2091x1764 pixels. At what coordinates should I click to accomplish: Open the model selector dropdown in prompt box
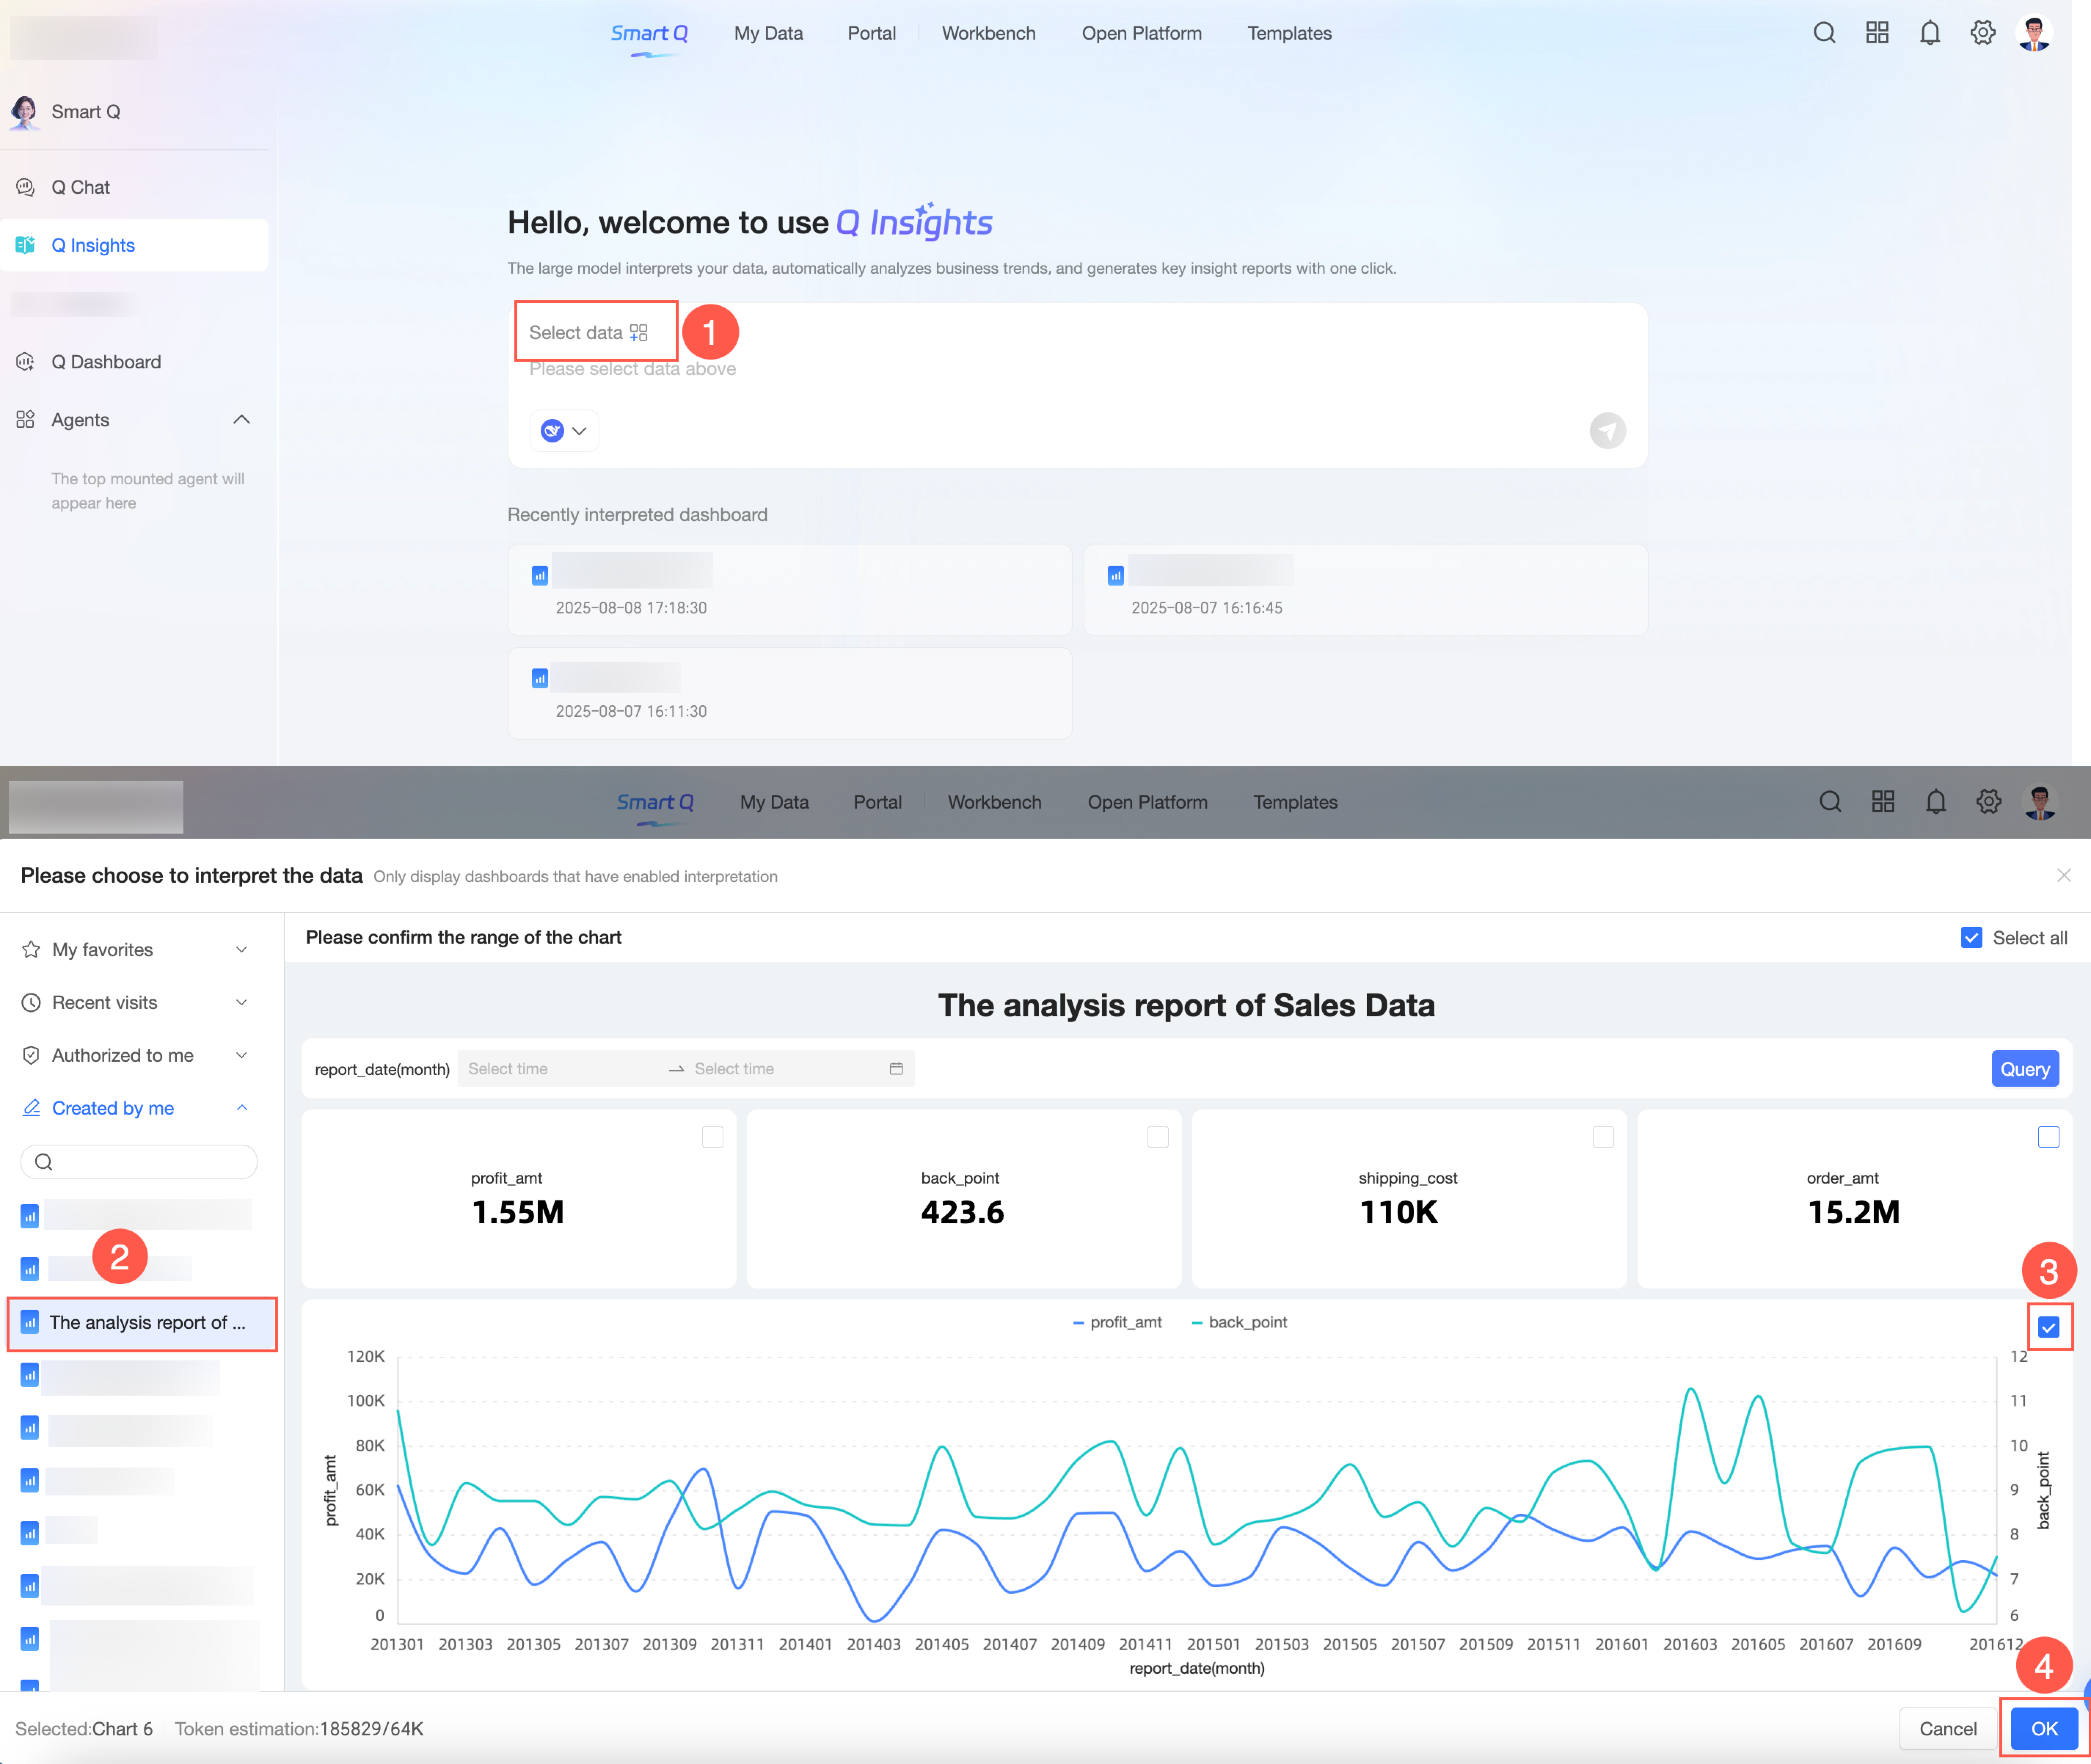click(x=564, y=431)
